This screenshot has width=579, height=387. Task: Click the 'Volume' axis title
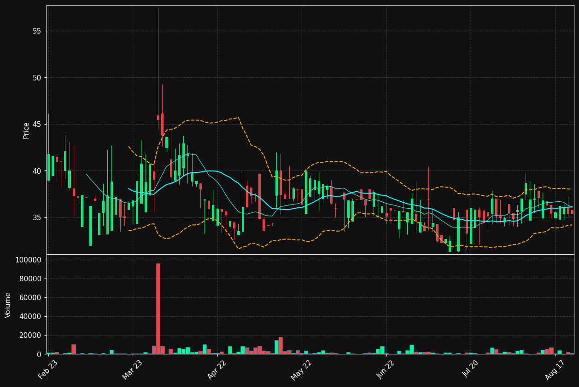tap(8, 305)
